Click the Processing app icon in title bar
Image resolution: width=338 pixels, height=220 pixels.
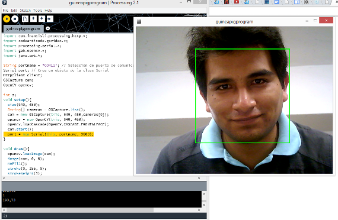click(x=4, y=2)
